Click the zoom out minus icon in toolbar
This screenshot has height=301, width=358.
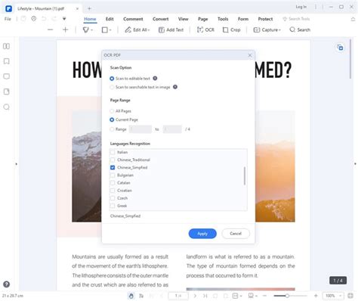51,29
